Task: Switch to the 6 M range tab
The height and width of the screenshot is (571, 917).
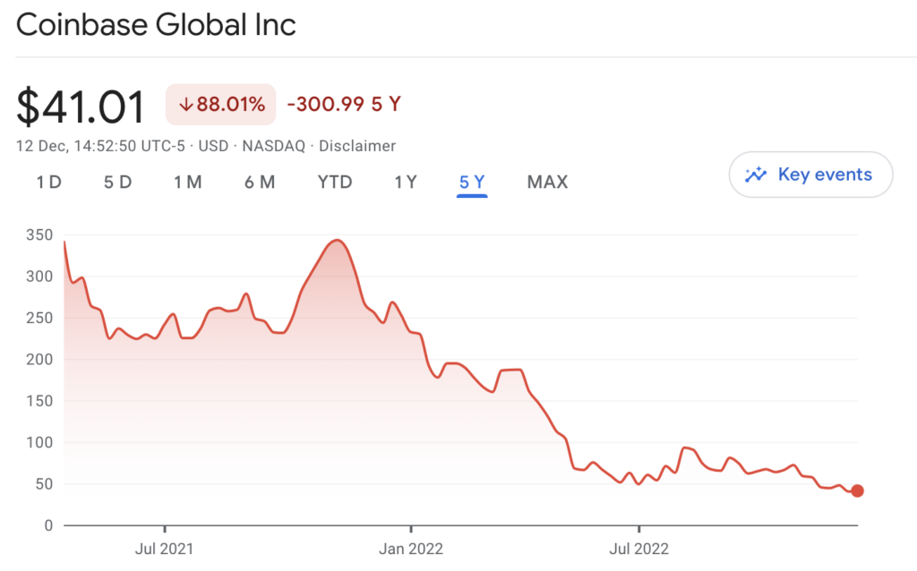Action: coord(259,183)
